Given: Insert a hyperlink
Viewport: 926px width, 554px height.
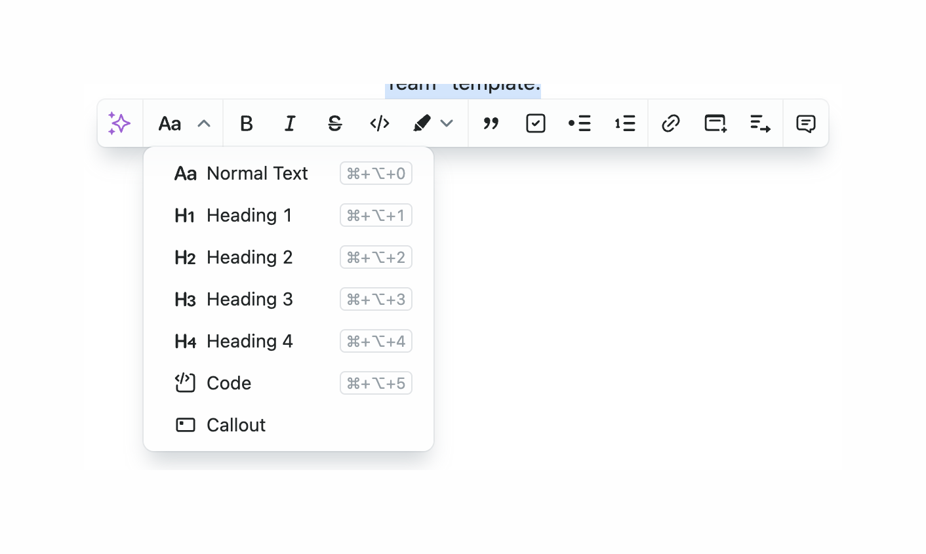Looking at the screenshot, I should (x=670, y=123).
